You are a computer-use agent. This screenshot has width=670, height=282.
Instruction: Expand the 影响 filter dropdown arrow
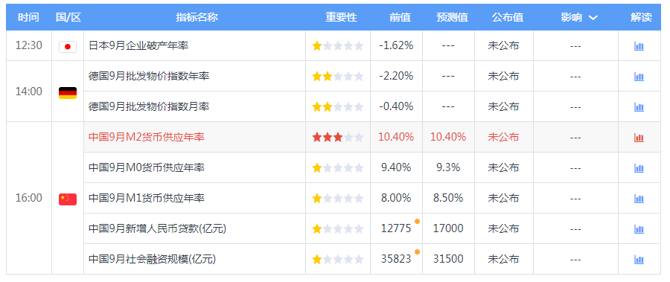click(x=593, y=18)
